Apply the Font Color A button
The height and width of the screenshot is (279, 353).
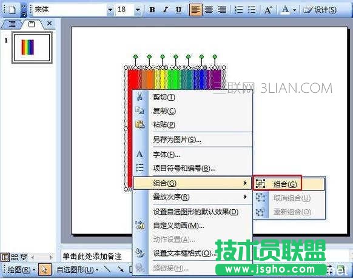(x=285, y=10)
